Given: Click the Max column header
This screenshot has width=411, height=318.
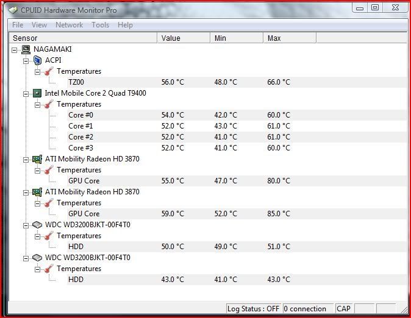Looking at the screenshot, I should pyautogui.click(x=290, y=38).
